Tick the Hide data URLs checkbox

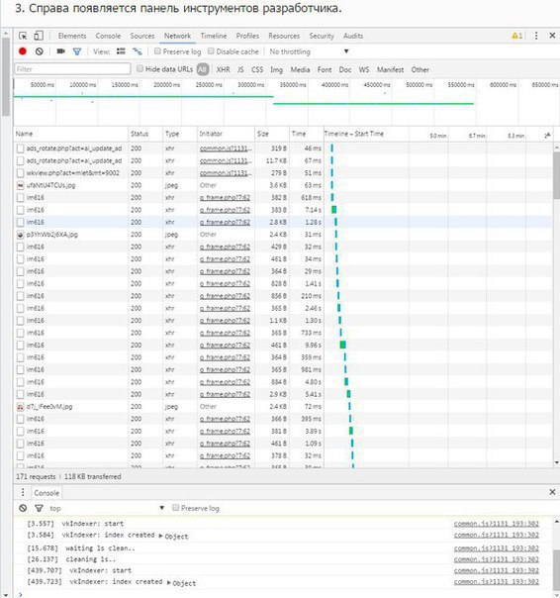point(140,68)
